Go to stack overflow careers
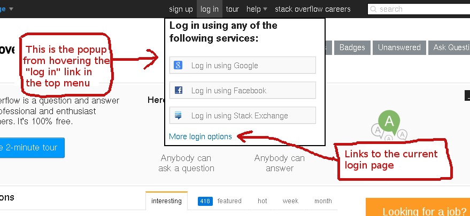The width and height of the screenshot is (470, 216). pyautogui.click(x=313, y=9)
